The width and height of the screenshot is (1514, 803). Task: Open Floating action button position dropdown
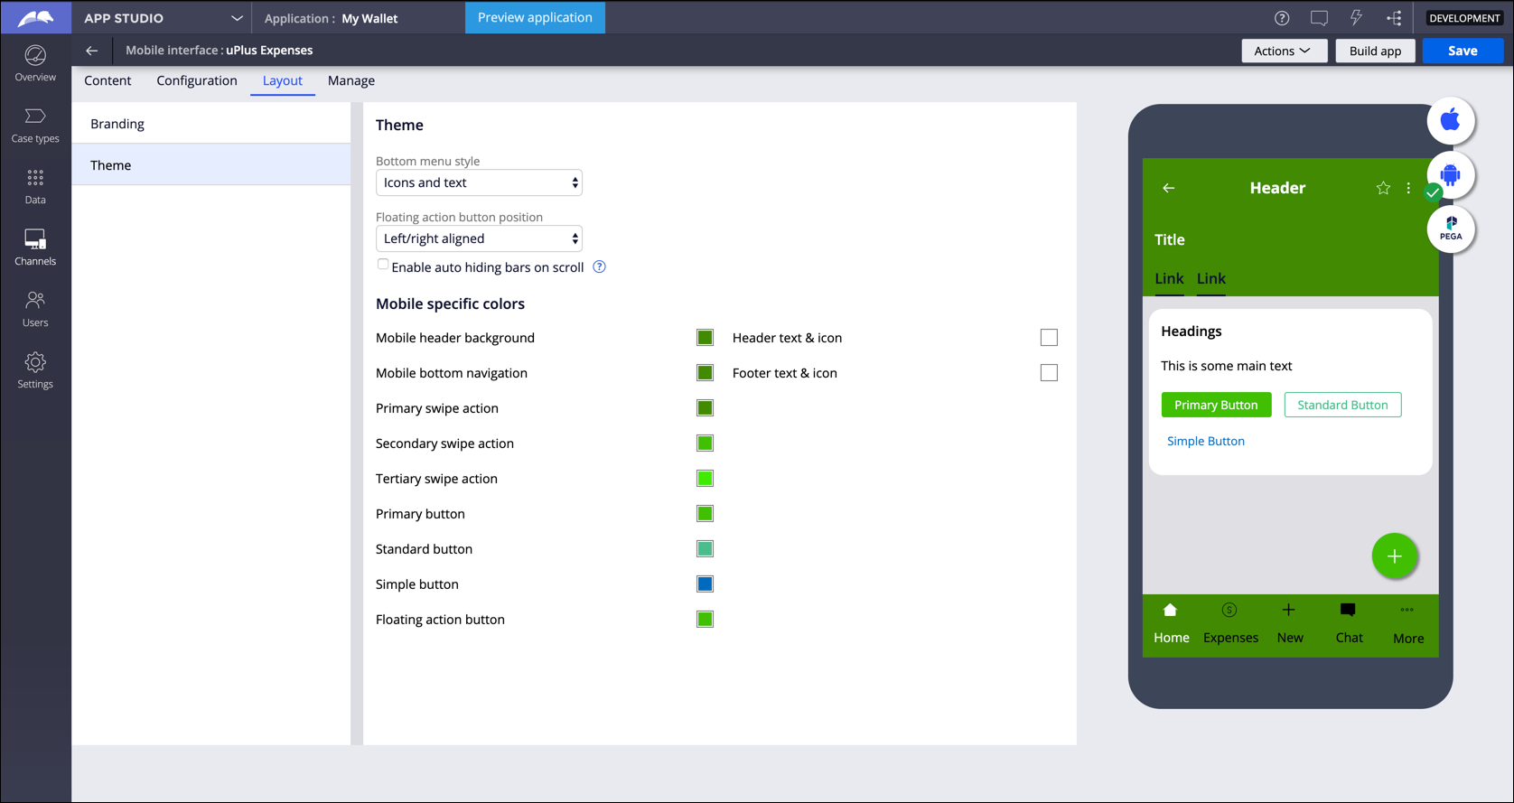(479, 238)
